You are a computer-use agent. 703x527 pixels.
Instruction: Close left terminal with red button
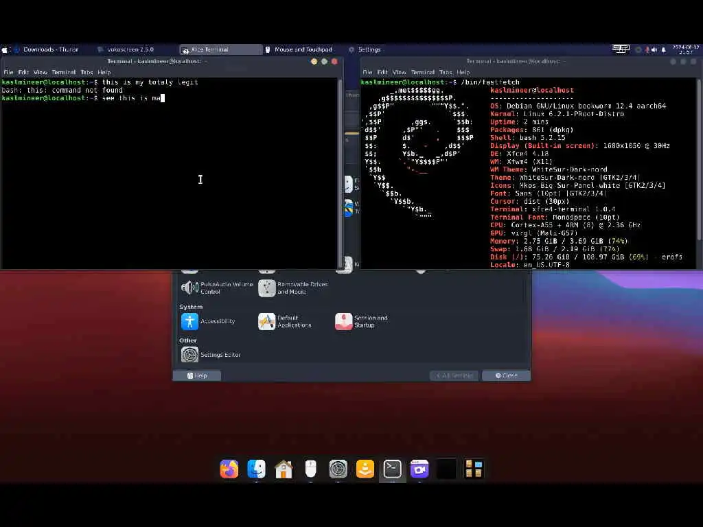click(x=334, y=61)
